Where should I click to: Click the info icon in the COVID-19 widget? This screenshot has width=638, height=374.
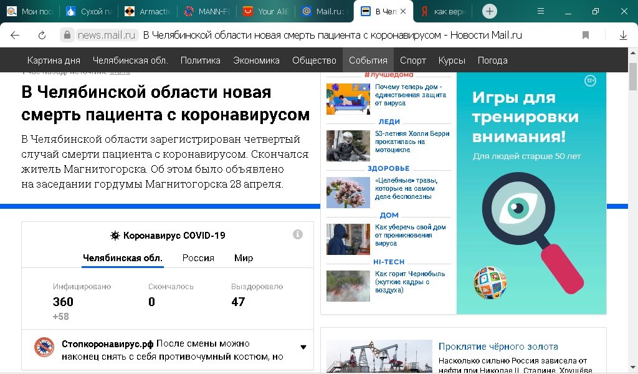click(298, 234)
